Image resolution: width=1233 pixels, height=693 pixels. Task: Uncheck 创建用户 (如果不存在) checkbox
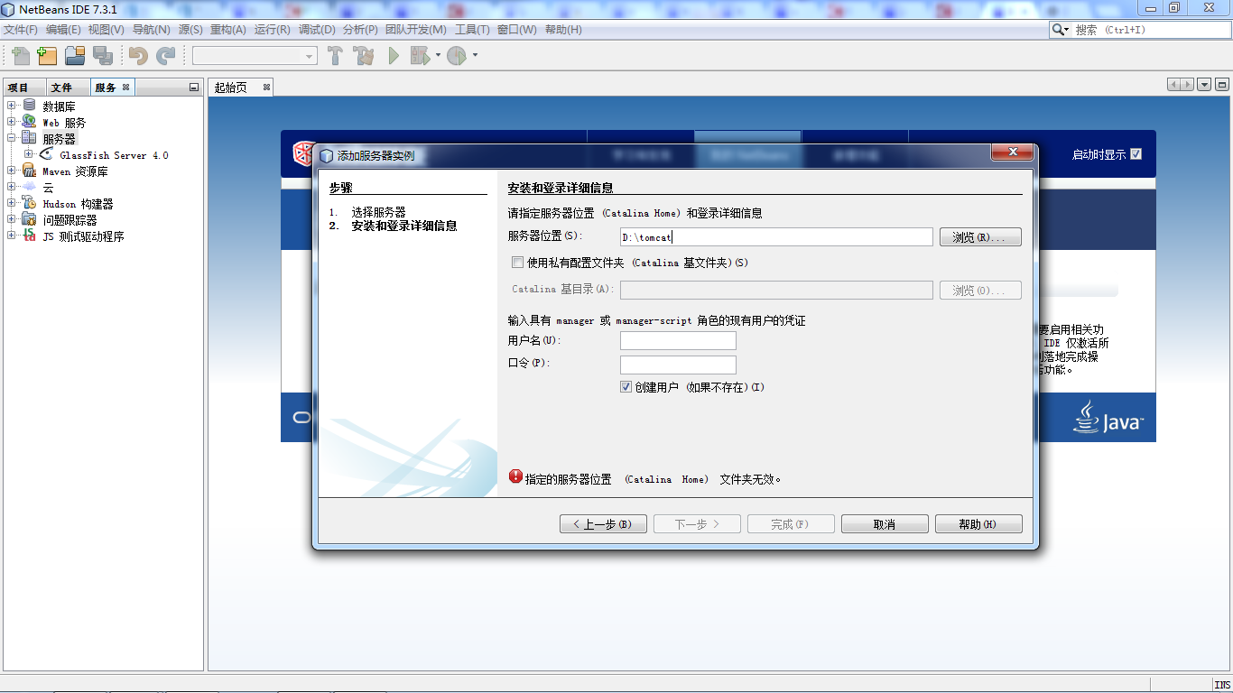coord(626,386)
